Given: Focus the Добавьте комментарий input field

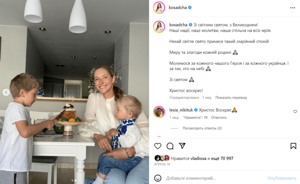Looking at the screenshot, I should (x=215, y=178).
